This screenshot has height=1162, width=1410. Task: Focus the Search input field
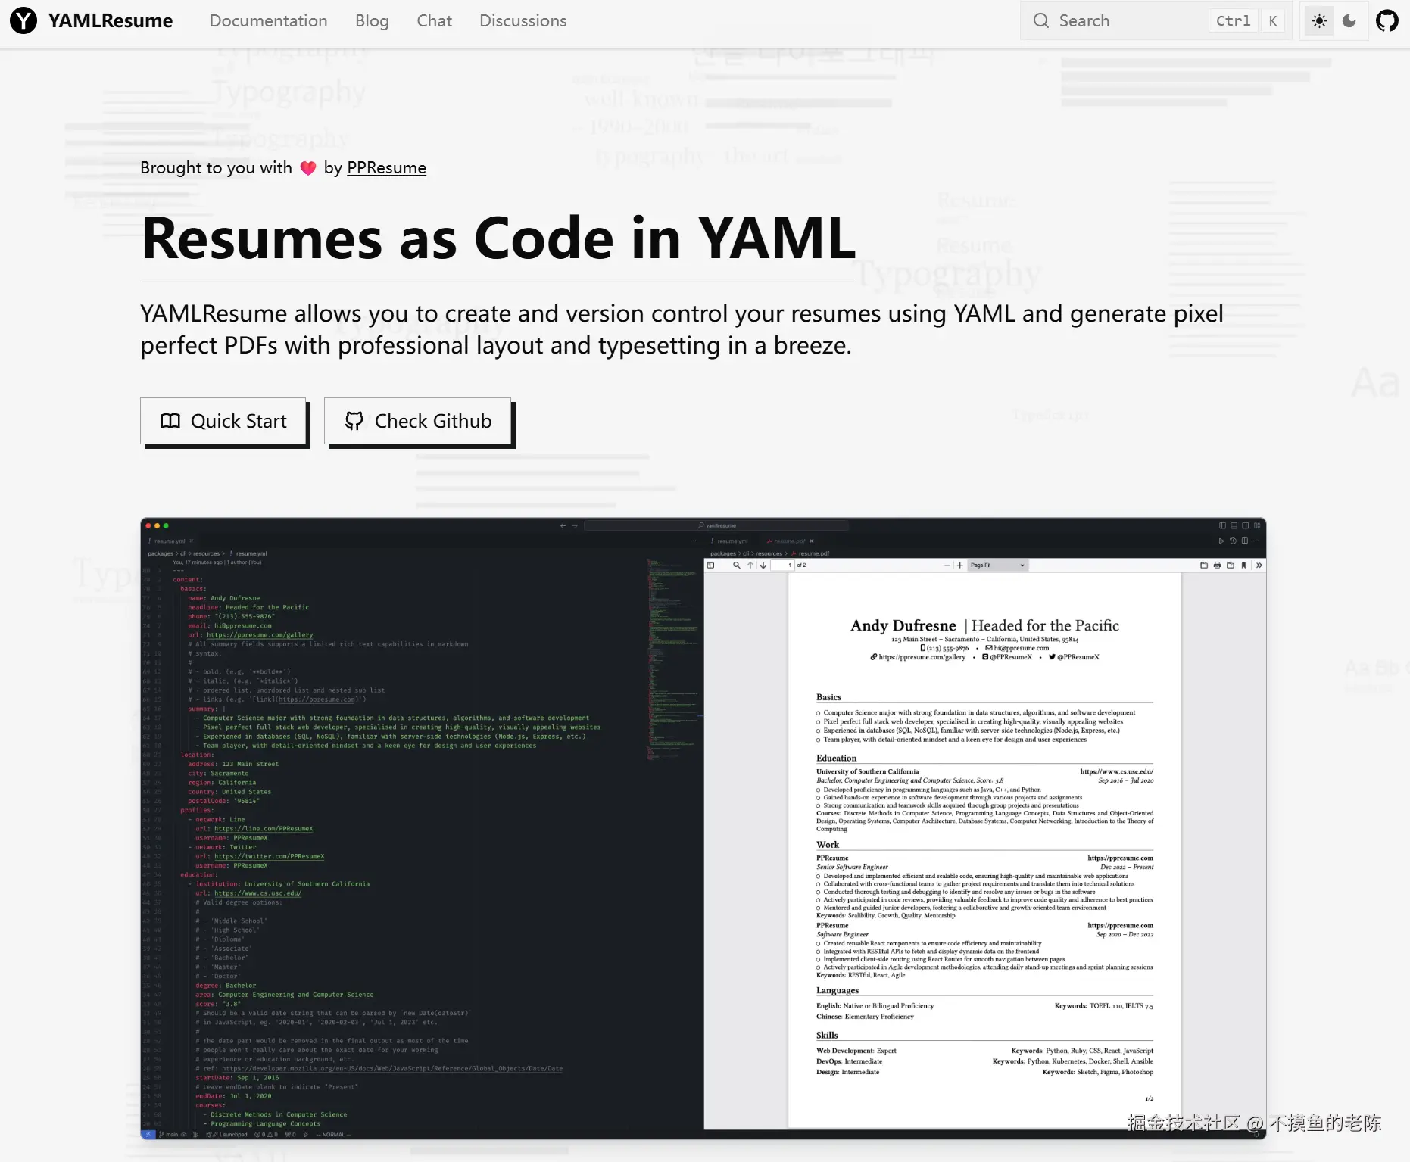click(x=1156, y=20)
